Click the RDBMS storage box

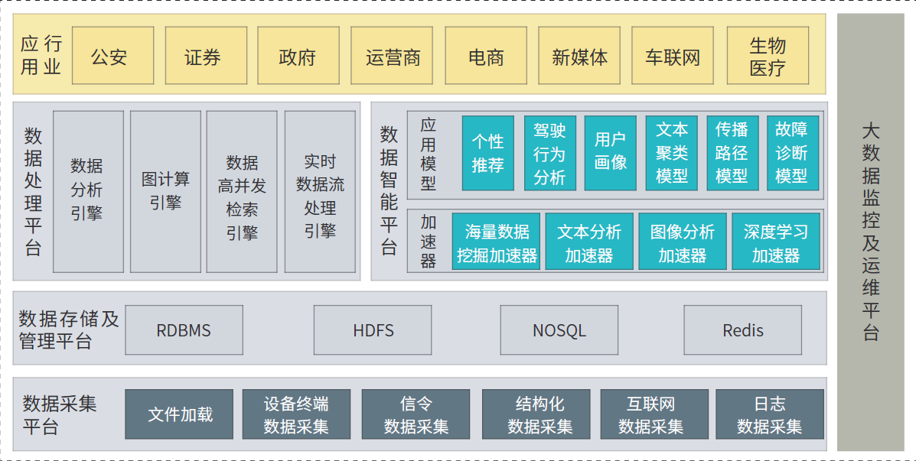(184, 330)
